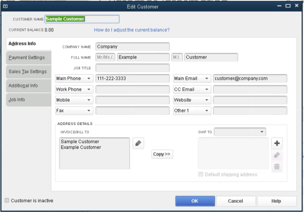Click into the Job Title field
The width and height of the screenshot is (304, 212).
tap(132, 67)
